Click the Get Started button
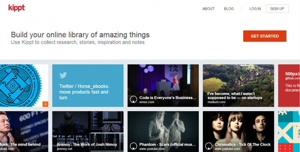 coord(265,36)
